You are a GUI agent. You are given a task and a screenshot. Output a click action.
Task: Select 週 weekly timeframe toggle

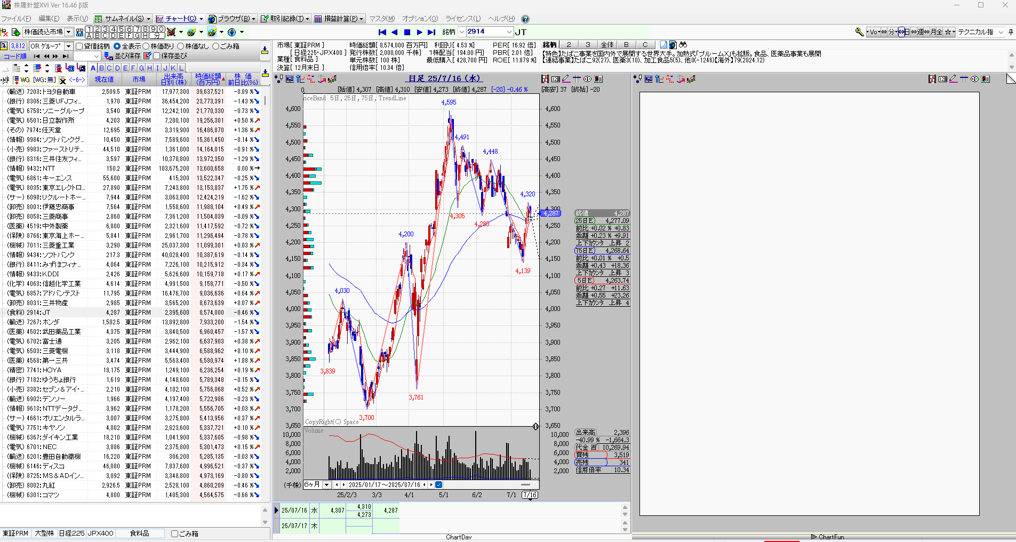point(921,32)
